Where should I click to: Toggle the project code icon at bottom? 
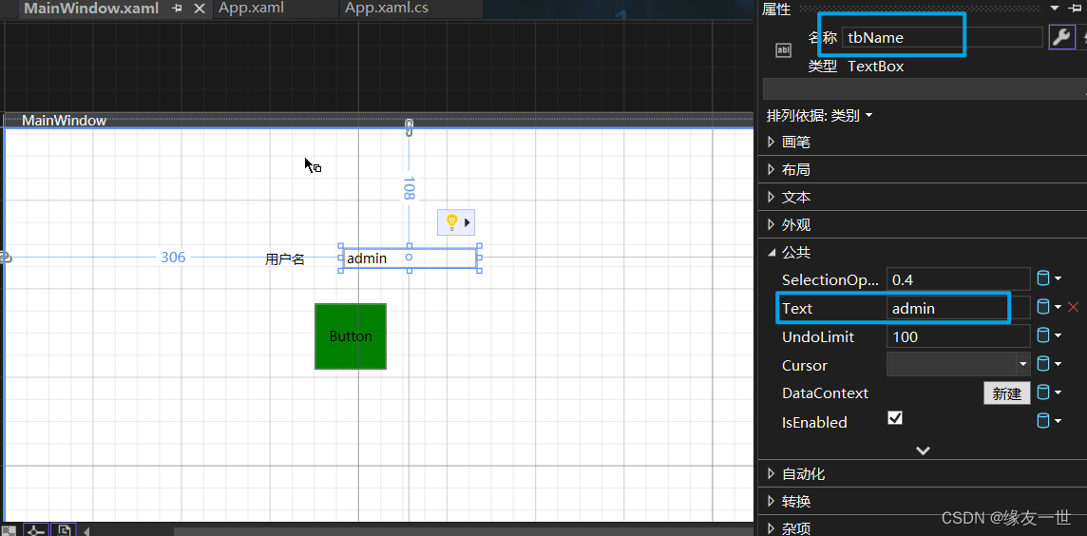tap(64, 530)
